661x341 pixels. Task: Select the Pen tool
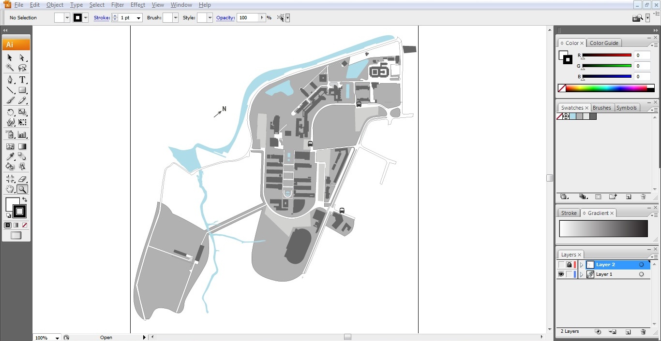(x=10, y=80)
